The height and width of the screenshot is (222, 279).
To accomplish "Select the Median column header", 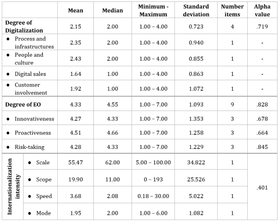I will pyautogui.click(x=113, y=10).
